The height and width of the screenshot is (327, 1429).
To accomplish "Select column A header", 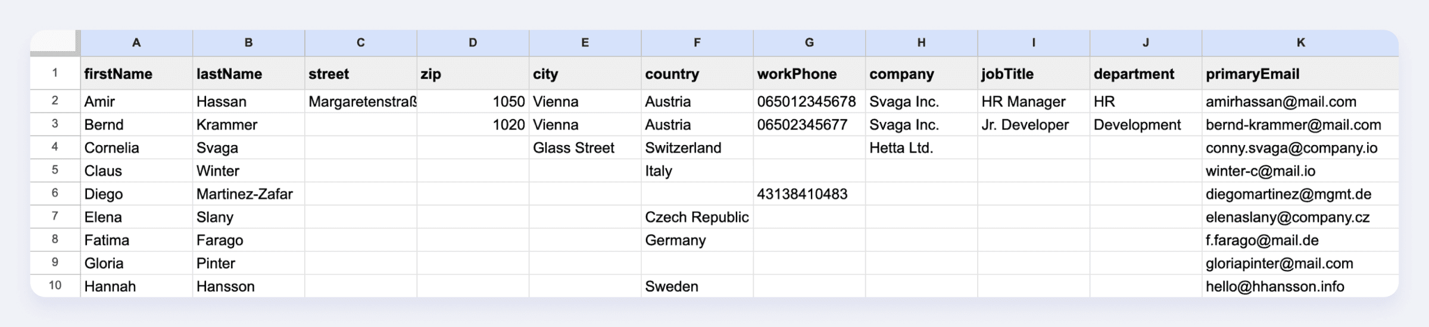I will (136, 43).
